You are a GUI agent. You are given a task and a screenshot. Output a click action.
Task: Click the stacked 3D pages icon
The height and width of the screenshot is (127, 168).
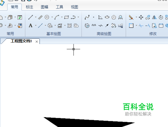(x=10, y=17)
